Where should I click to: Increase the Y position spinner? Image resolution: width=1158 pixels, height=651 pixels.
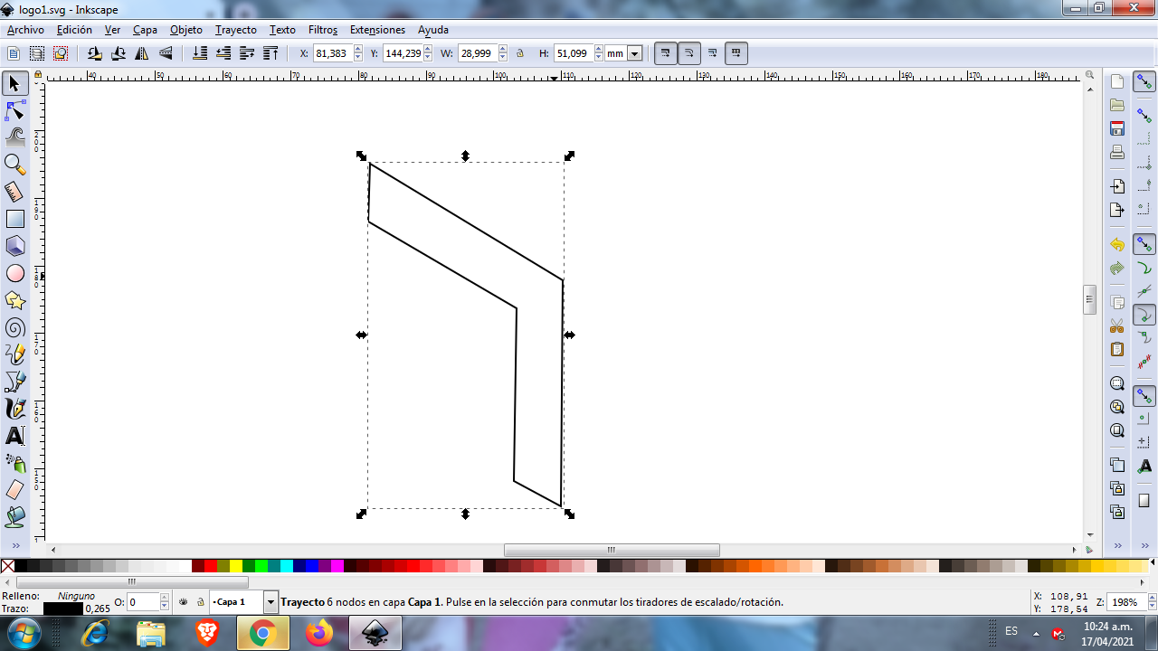pos(428,50)
